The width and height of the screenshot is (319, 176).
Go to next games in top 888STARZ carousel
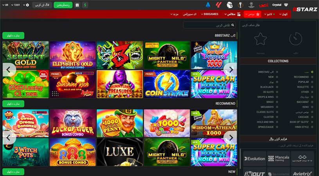pyautogui.click(x=231, y=70)
